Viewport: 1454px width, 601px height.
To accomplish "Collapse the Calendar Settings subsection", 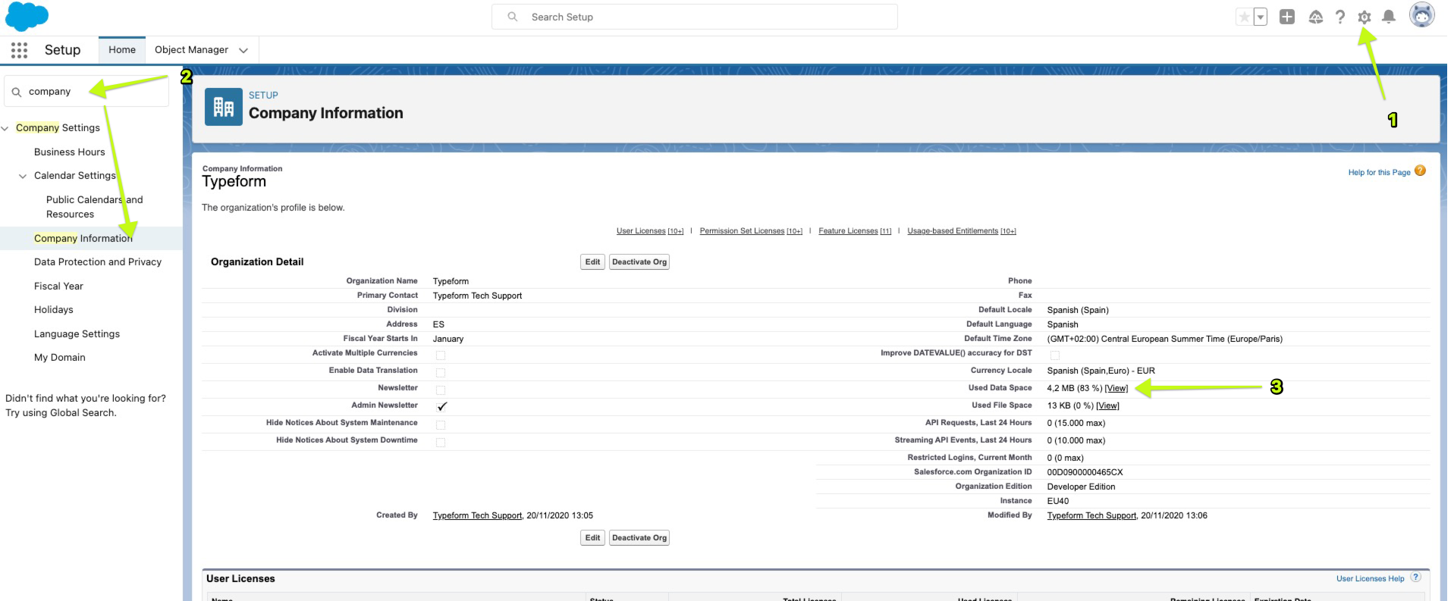I will [x=23, y=176].
